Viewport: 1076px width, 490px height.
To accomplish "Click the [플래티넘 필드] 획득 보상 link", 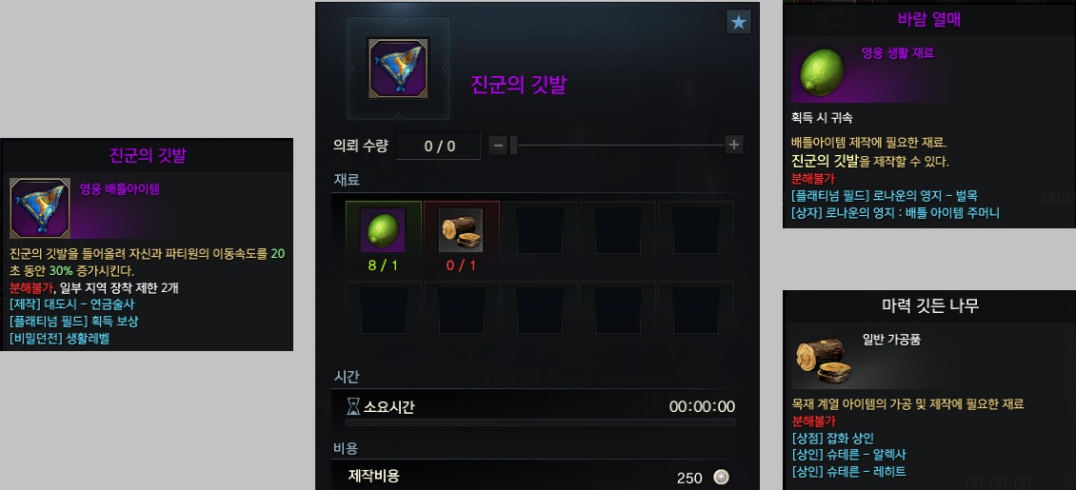I will (x=74, y=321).
